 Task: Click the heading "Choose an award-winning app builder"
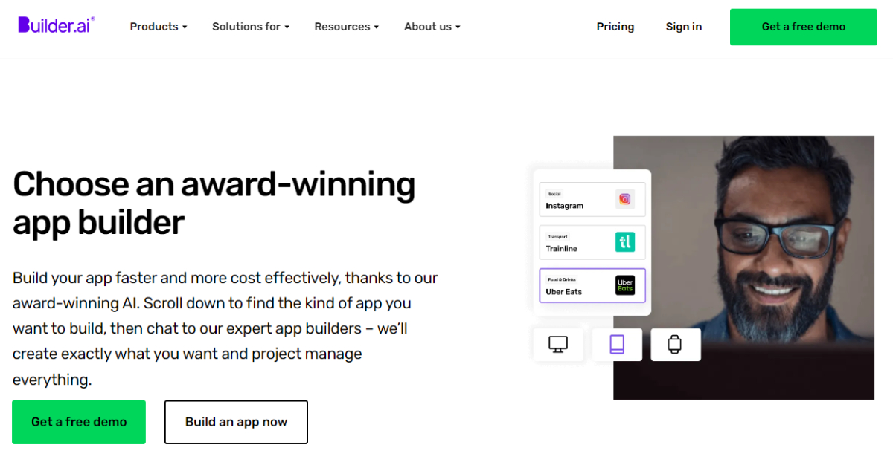(x=214, y=203)
